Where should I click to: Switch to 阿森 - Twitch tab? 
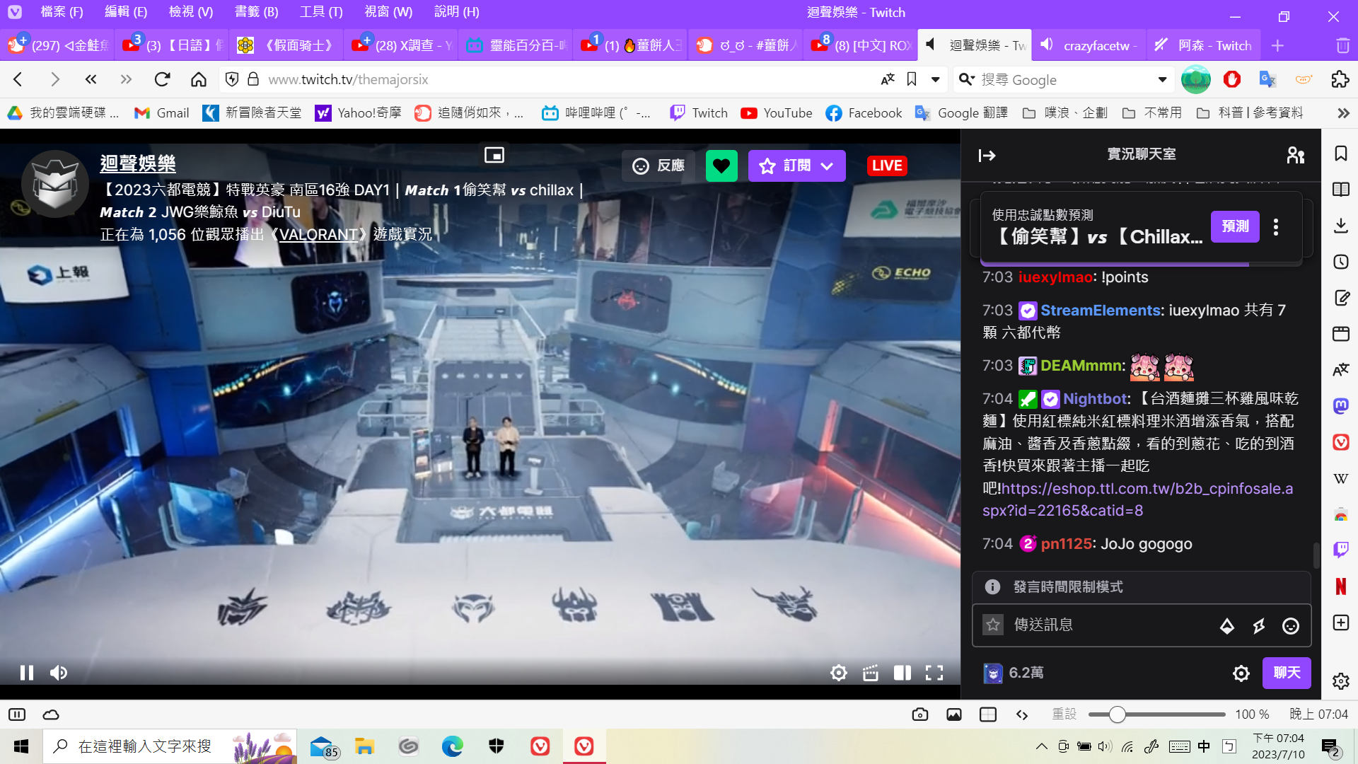(x=1203, y=45)
